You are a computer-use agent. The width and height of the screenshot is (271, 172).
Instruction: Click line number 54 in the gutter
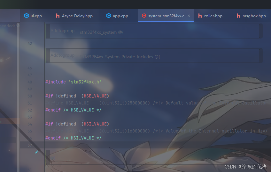click(30, 124)
